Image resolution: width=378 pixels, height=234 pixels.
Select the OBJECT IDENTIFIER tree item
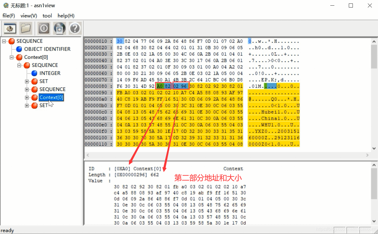tap(47, 49)
